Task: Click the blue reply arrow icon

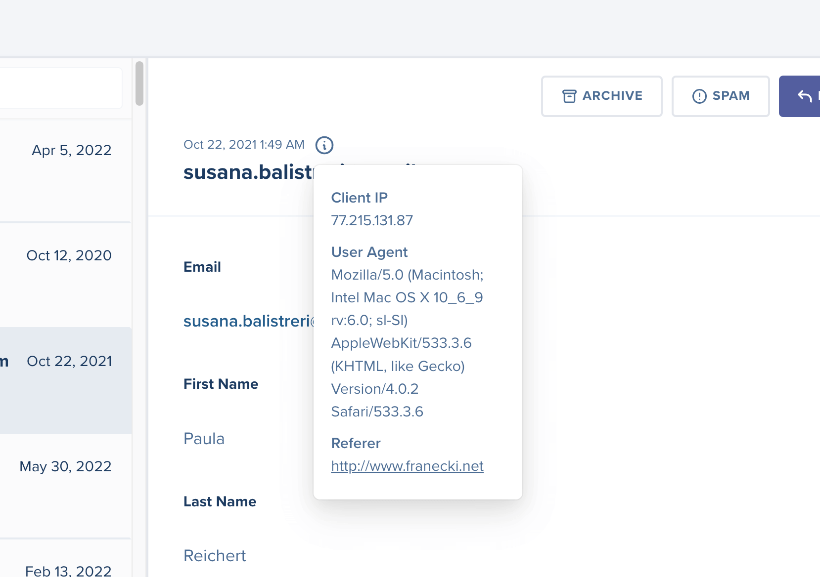Action: coord(804,96)
